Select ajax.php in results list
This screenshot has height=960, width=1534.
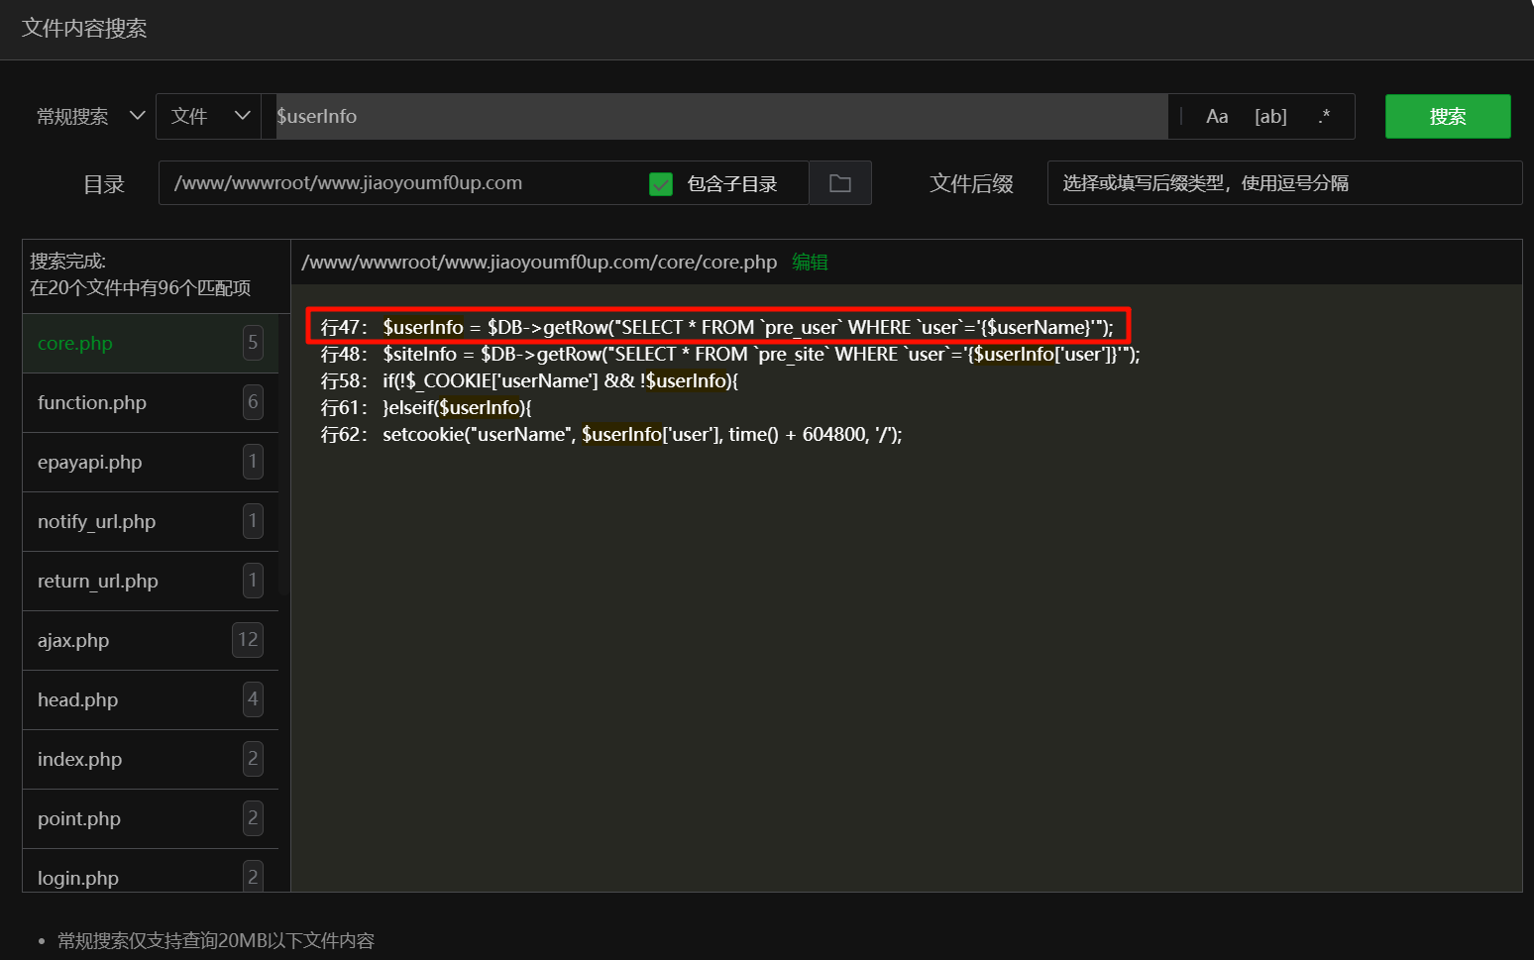point(73,641)
